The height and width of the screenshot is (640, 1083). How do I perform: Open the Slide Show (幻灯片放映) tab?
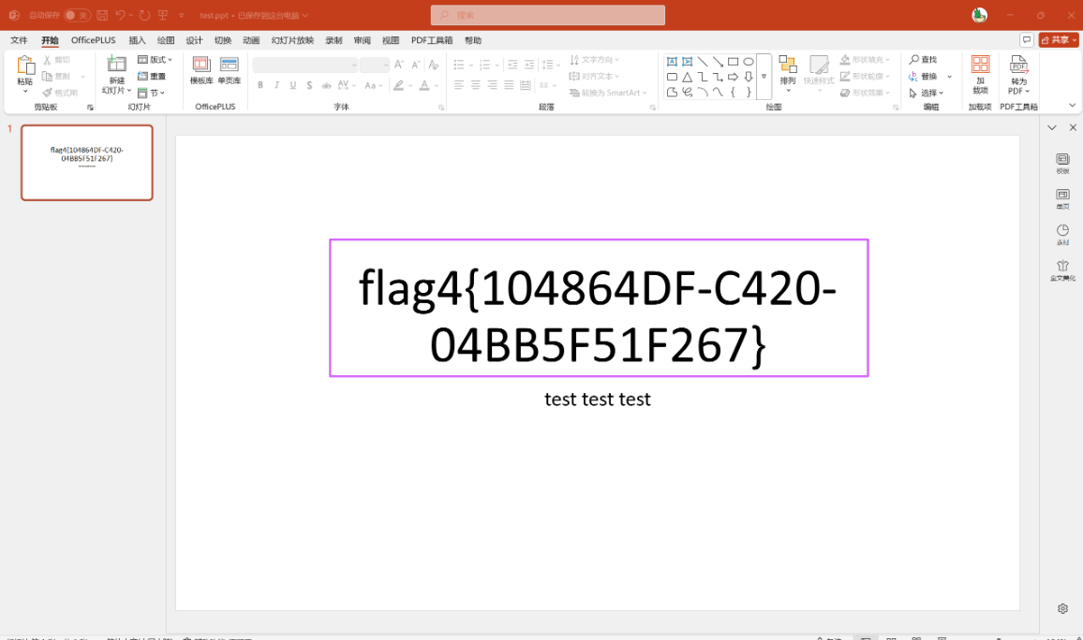[x=292, y=40]
